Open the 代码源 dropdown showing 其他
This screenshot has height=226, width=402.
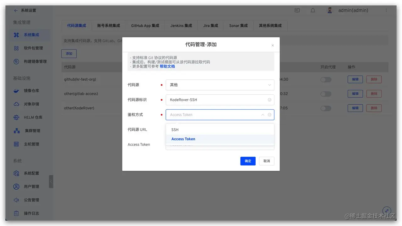coord(220,85)
